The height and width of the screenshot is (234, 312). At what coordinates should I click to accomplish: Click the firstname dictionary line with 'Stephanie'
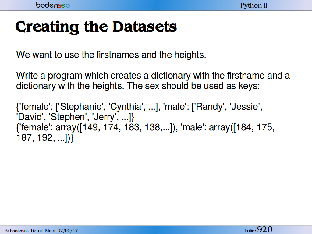[x=139, y=106]
